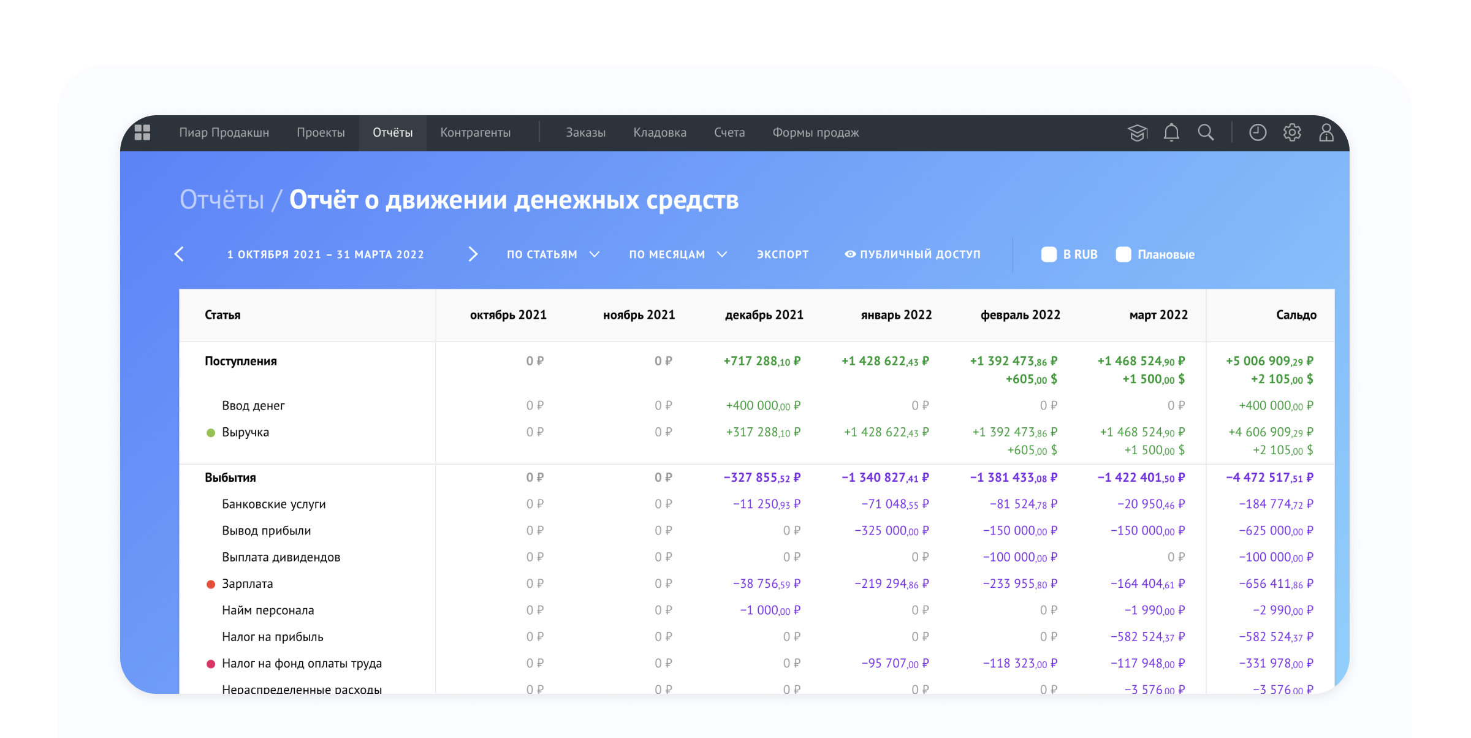Screen dimensions: 1471x738
Task: Open Формы продаж section
Action: 815,132
